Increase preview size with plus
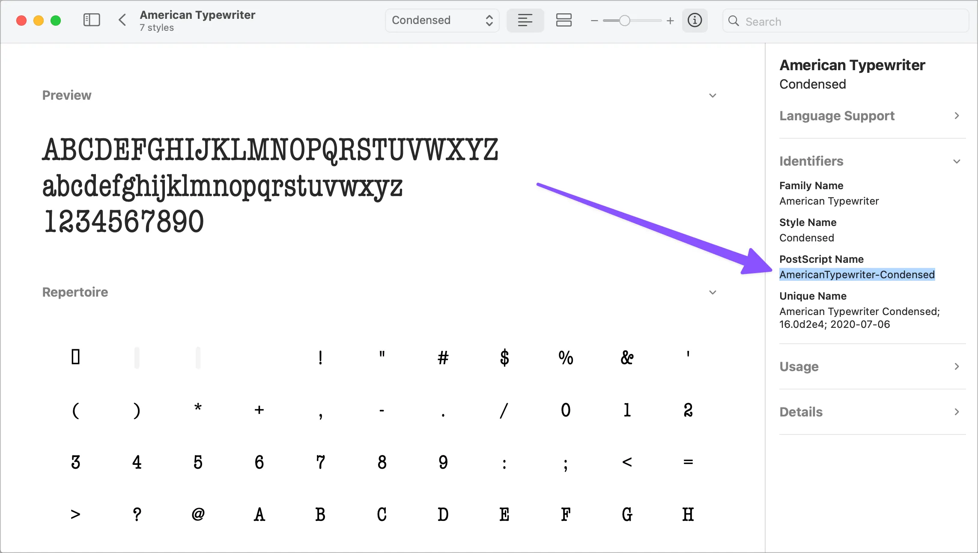 click(x=670, y=21)
